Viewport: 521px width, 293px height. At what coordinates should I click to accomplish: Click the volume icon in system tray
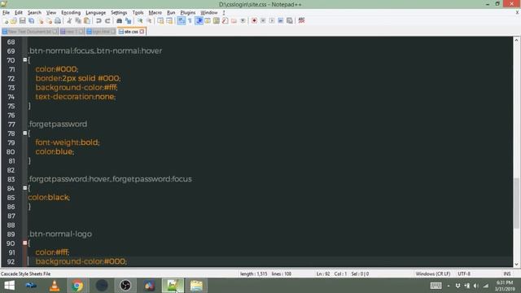point(476,286)
